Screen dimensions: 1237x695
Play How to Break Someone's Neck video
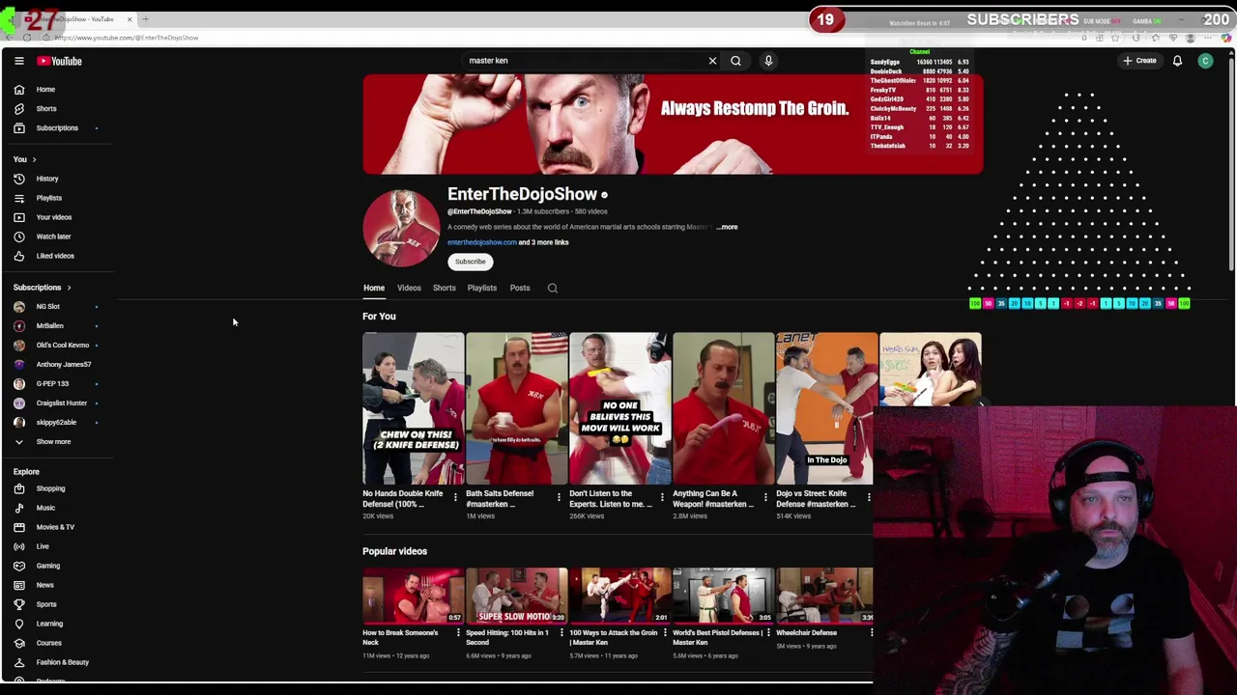413,596
